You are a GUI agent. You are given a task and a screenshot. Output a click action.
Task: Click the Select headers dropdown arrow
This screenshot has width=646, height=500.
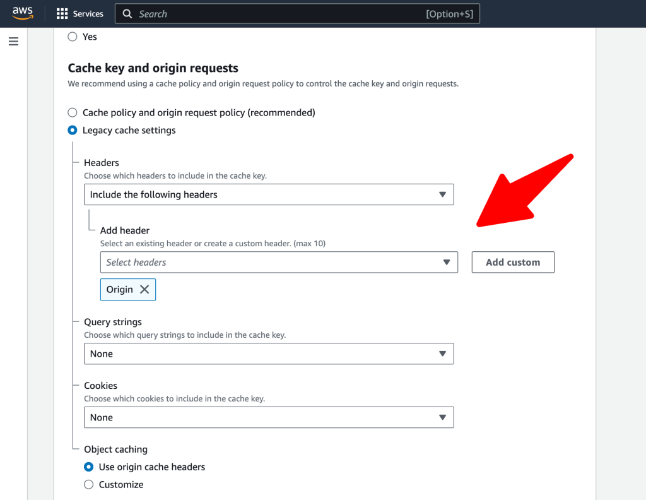446,262
